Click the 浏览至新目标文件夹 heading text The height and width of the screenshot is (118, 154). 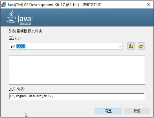(26, 31)
